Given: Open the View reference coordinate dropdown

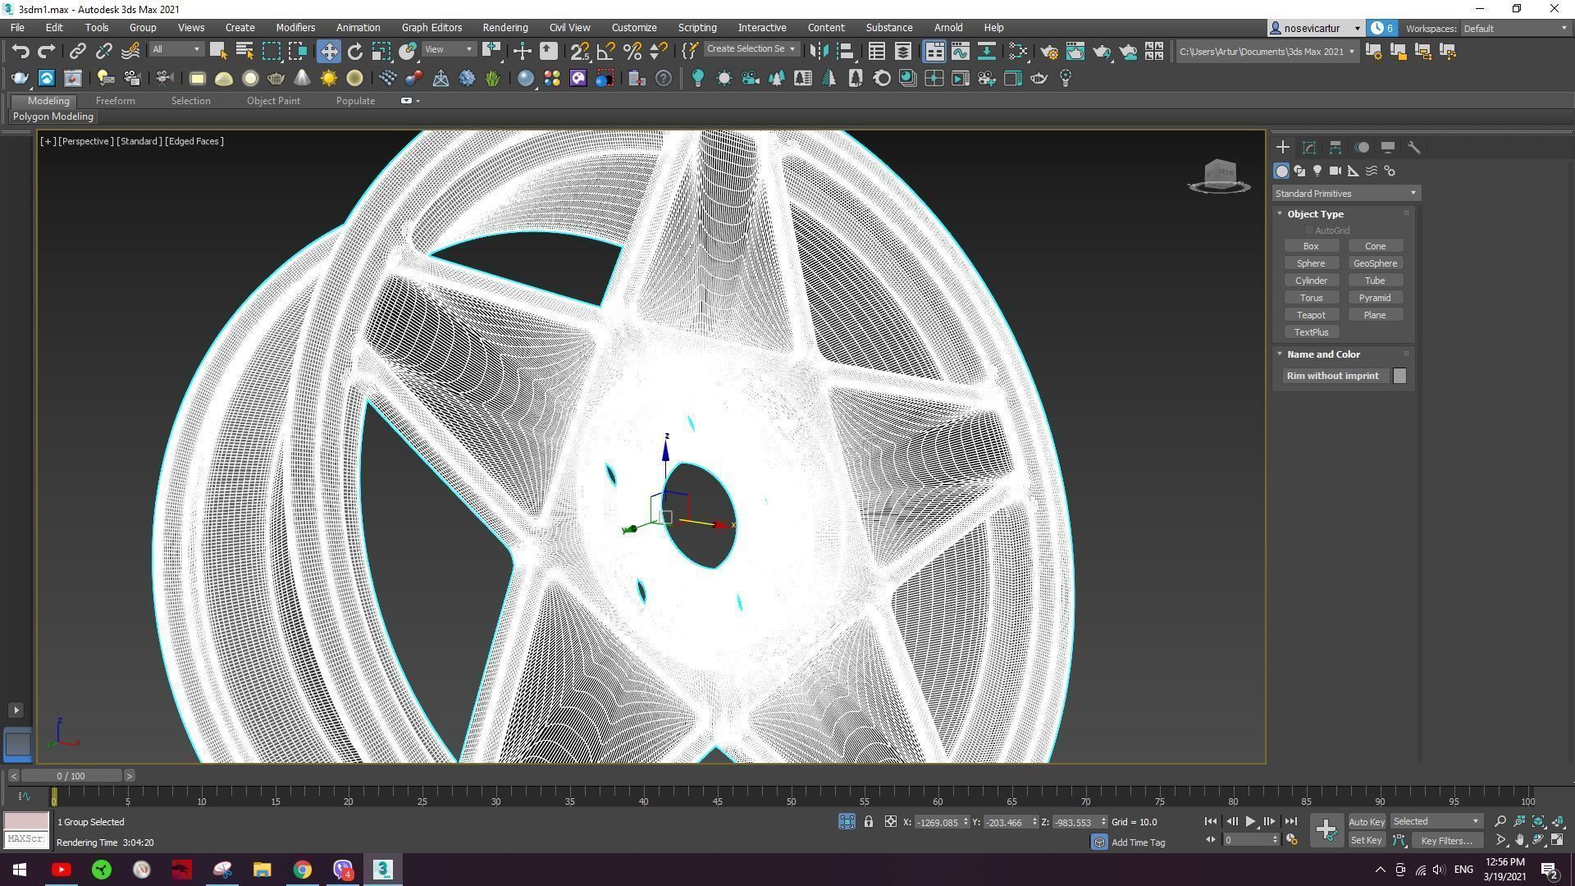Looking at the screenshot, I should point(448,50).
